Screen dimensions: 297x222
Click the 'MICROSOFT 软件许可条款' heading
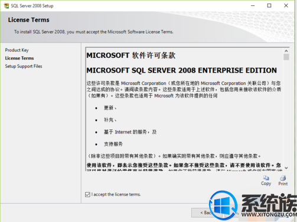tap(131, 56)
